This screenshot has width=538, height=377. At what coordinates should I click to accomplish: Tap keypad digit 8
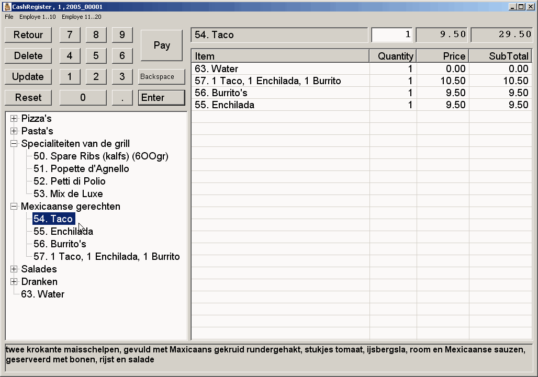96,35
